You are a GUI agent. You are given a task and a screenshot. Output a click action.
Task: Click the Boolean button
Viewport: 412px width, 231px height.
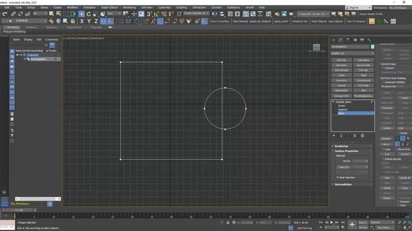pos(386,139)
